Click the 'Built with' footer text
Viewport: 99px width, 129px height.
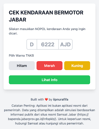coord(37,100)
